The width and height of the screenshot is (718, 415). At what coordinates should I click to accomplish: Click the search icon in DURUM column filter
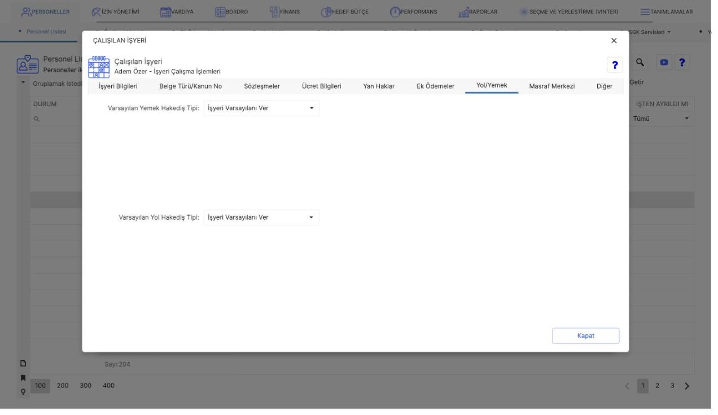(36, 120)
